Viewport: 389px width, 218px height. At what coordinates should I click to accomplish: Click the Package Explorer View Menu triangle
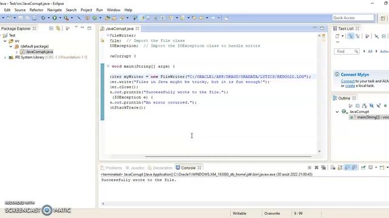pyautogui.click(x=76, y=27)
